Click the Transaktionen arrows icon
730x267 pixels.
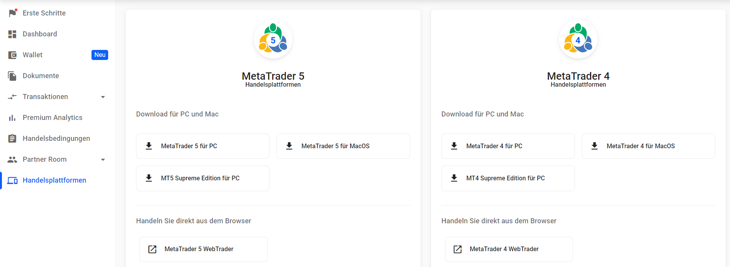point(12,97)
